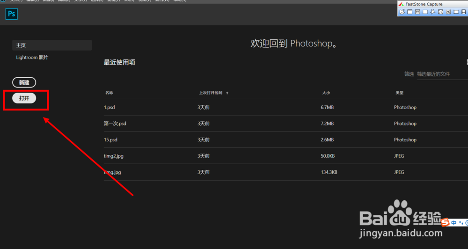468x249 pixels.
Task: Capture scrolling window with FastStone
Action: (x=448, y=12)
